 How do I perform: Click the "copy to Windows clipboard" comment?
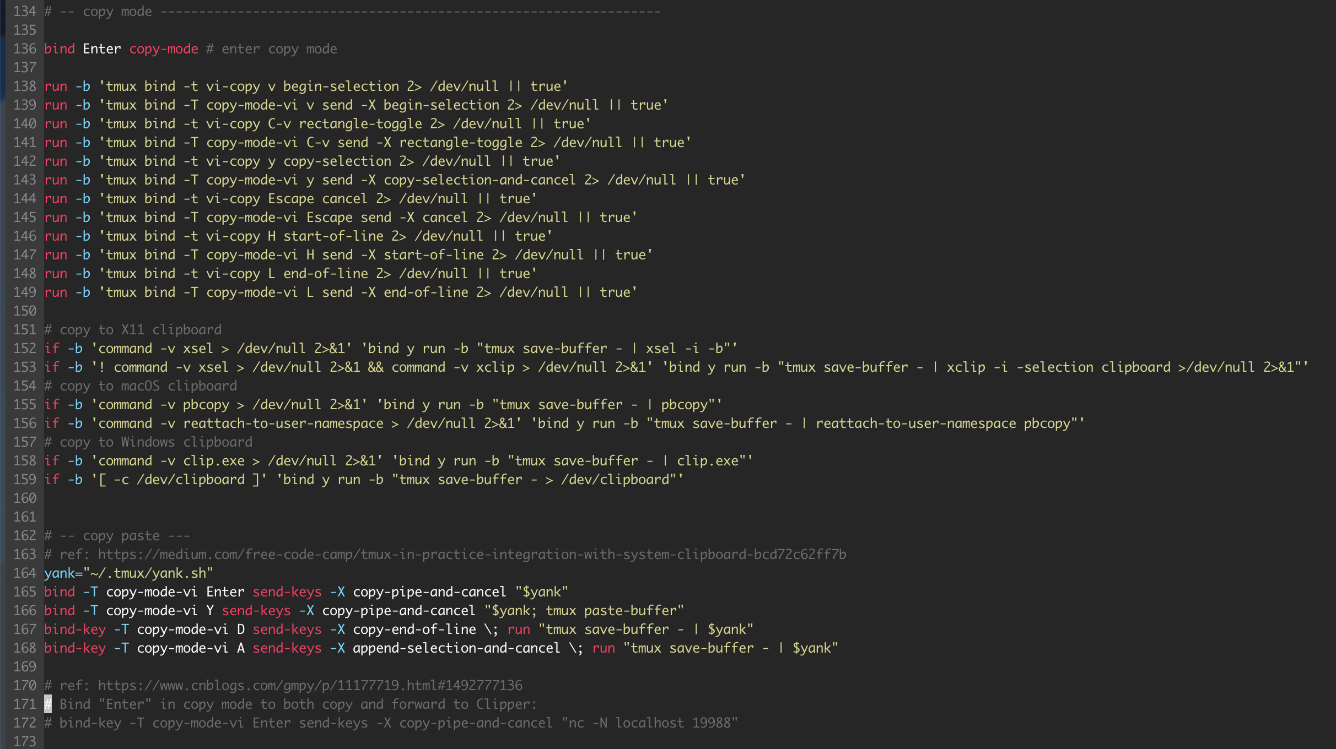point(155,442)
